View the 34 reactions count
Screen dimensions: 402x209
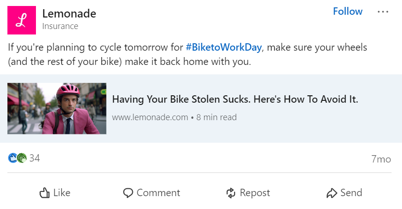click(35, 158)
